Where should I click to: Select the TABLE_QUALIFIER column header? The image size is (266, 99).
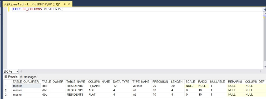point(26,81)
